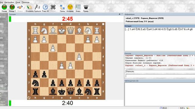Select the black rook on a8

pos(97,91)
